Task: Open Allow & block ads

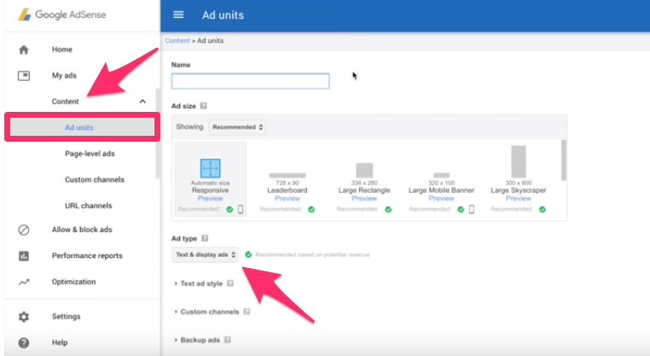Action: (x=82, y=230)
